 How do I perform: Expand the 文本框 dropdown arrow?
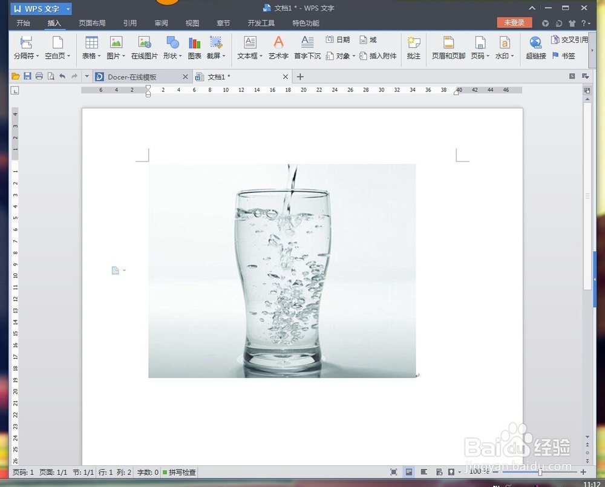261,56
